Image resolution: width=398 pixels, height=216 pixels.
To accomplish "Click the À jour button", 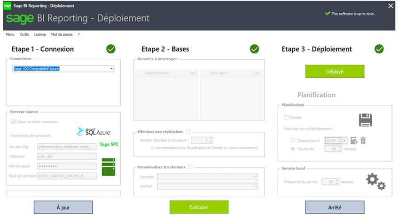I will pos(63,208).
